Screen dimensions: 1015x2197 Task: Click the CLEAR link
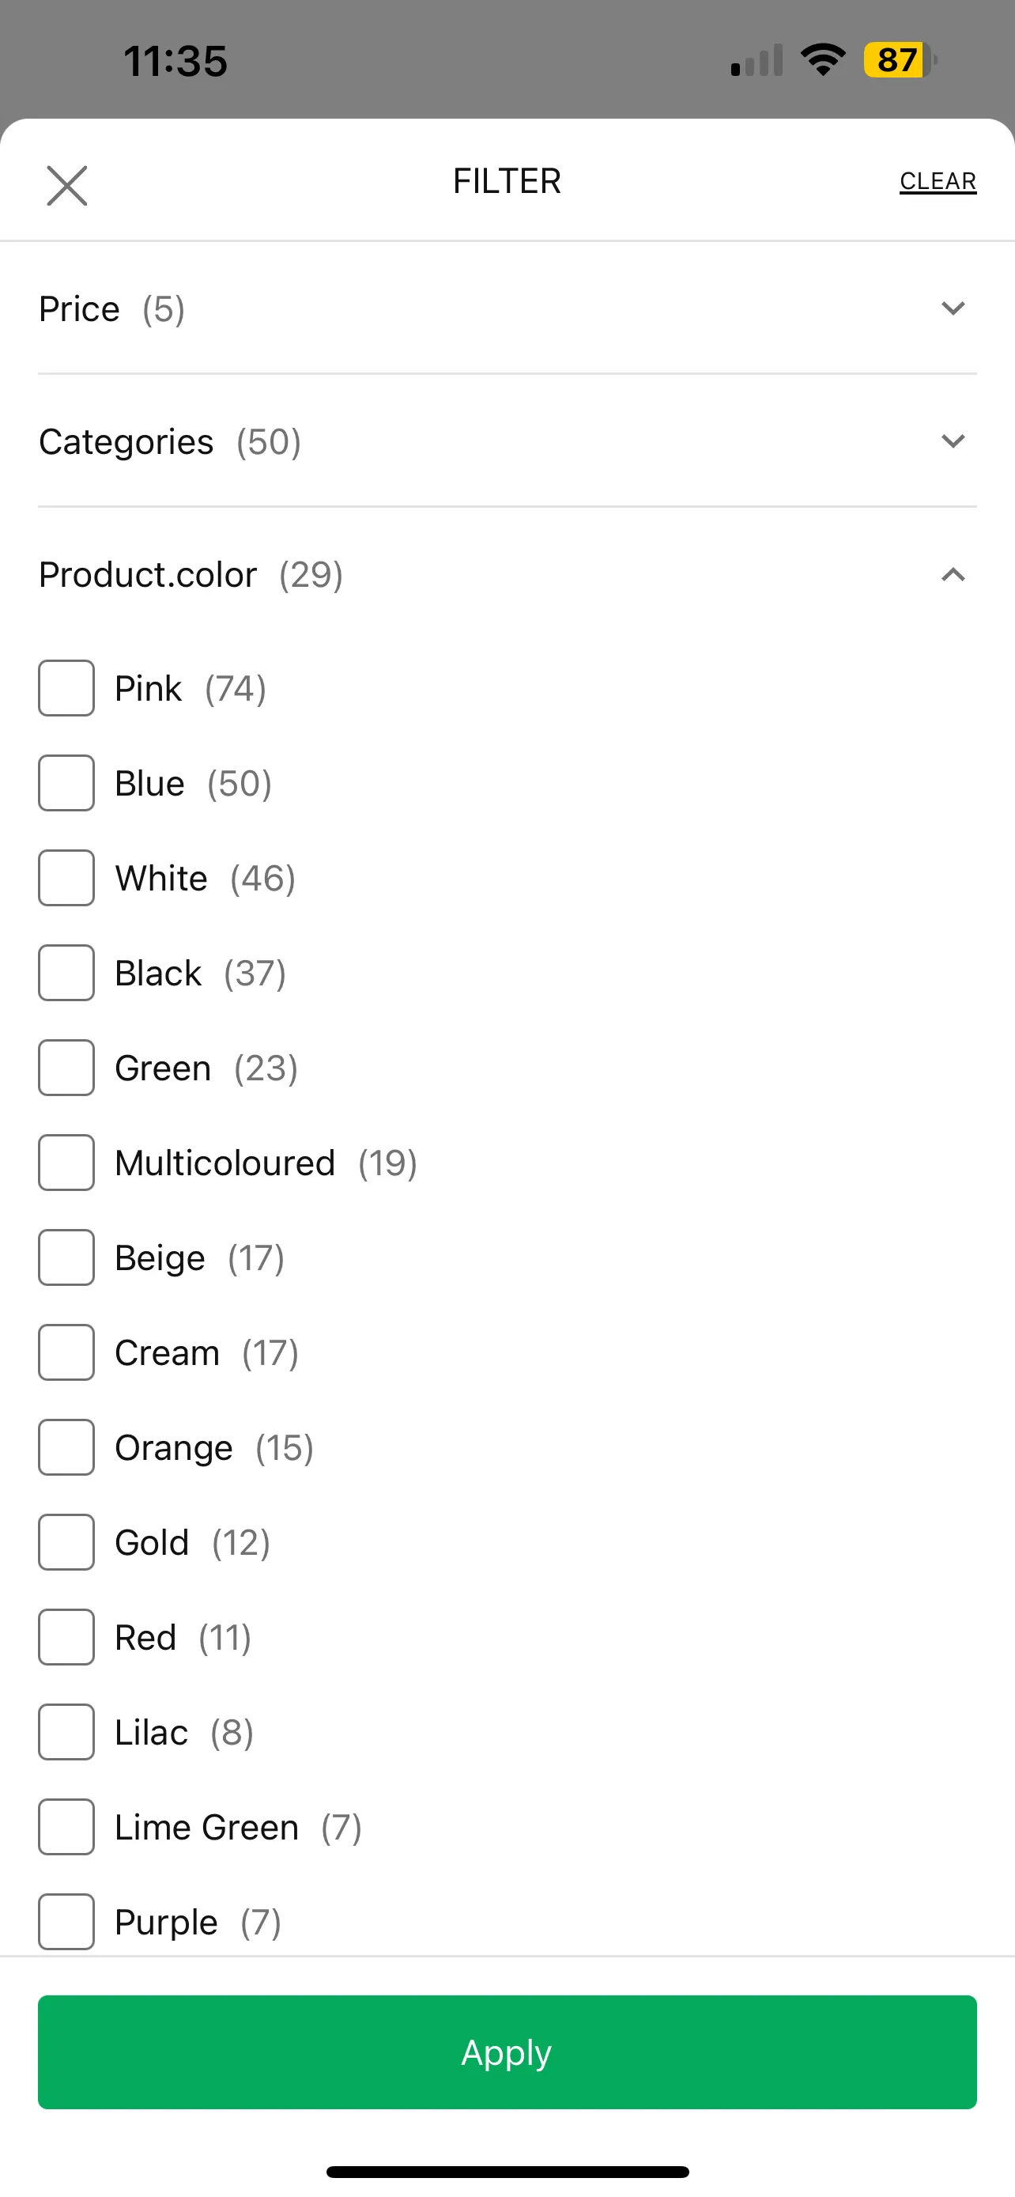(x=938, y=181)
